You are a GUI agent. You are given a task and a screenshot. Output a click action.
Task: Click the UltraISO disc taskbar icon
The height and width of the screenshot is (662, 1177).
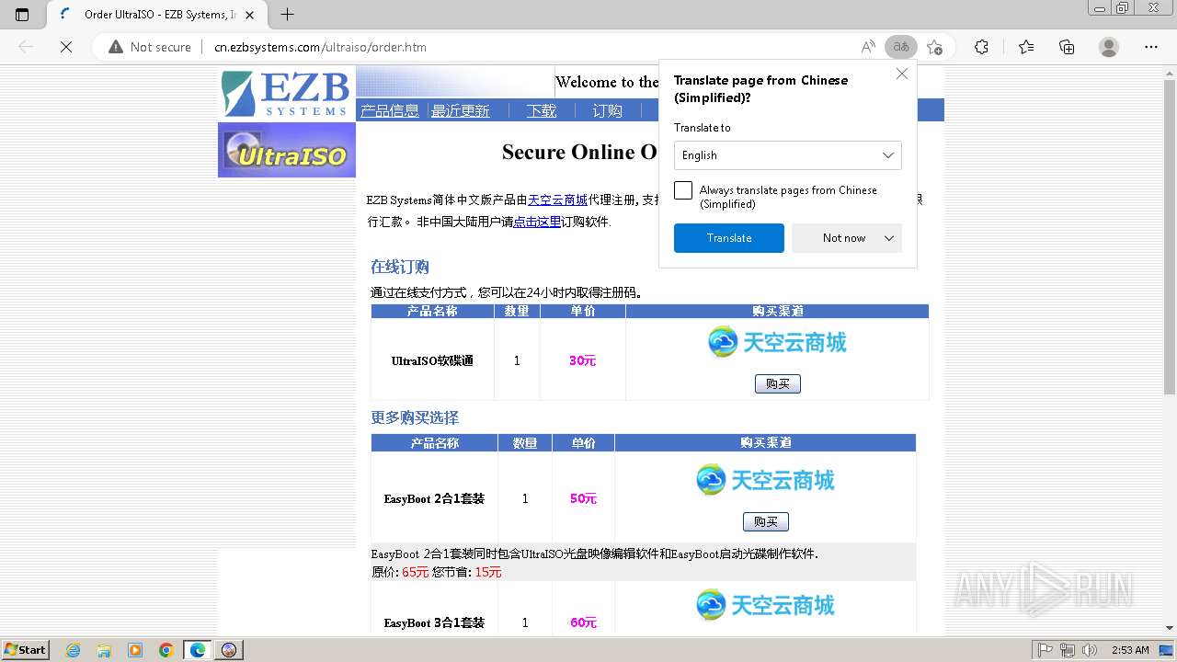(x=229, y=650)
